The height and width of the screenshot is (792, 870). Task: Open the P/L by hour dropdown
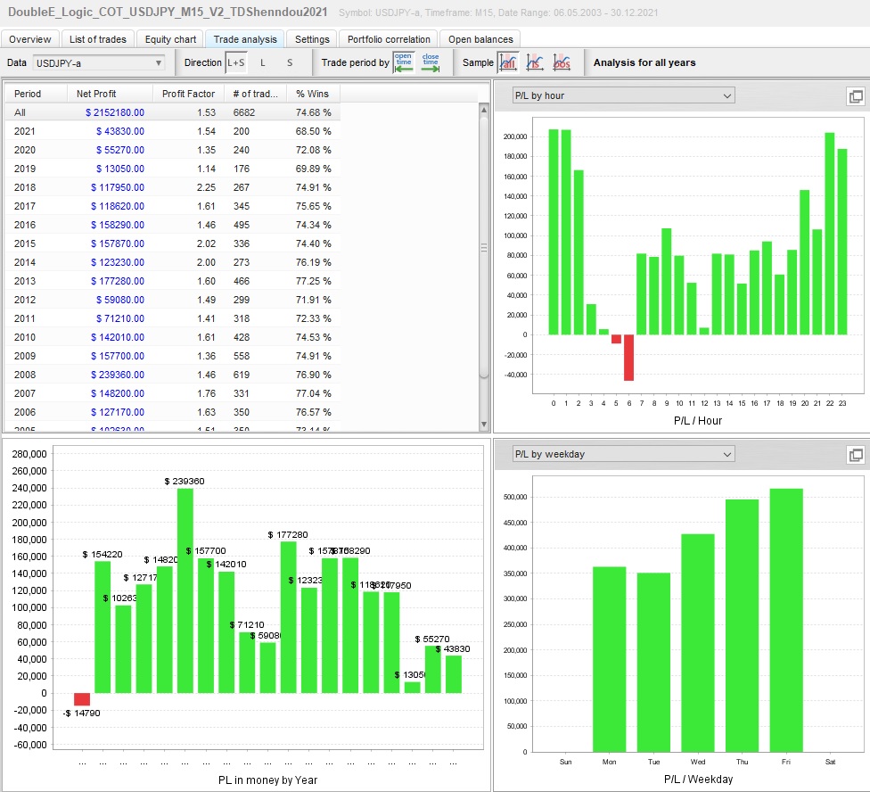622,95
